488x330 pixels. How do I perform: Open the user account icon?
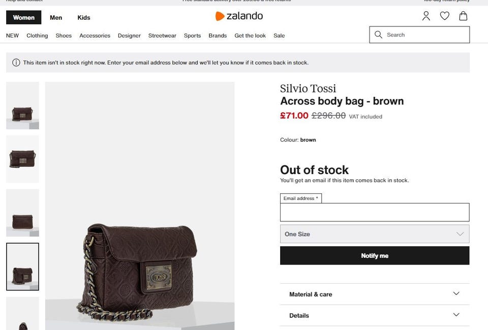[426, 16]
